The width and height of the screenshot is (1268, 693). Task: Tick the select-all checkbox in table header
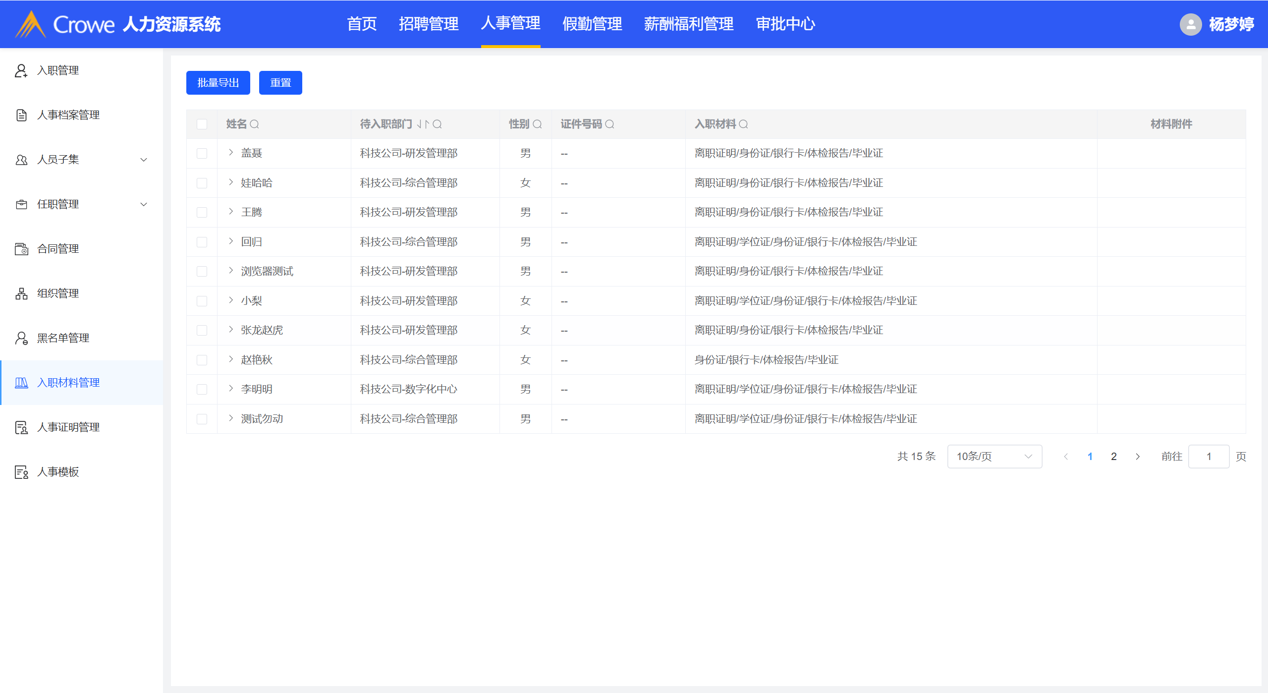pyautogui.click(x=202, y=124)
